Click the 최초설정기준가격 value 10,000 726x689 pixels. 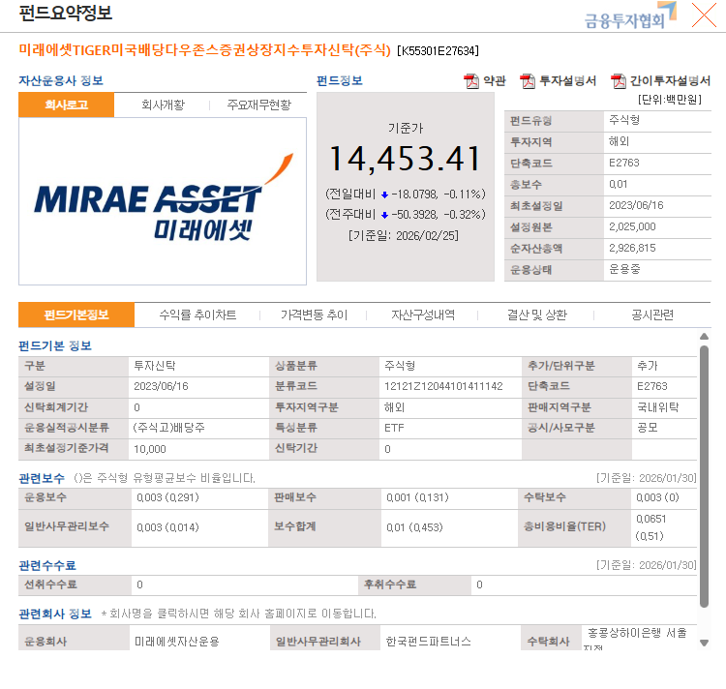click(149, 449)
